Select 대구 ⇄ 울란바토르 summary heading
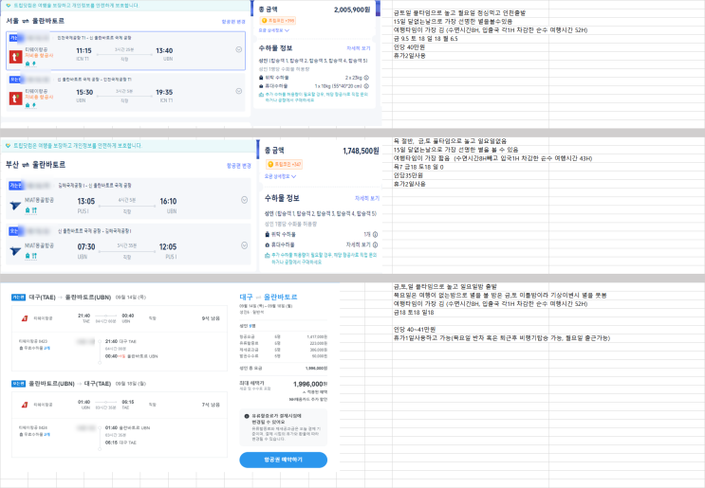705x488 pixels. [269, 297]
